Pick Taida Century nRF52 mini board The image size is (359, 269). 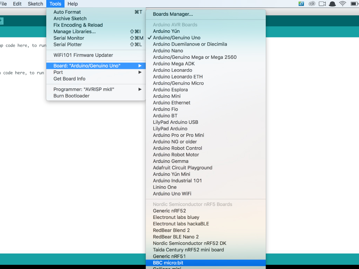click(205, 250)
